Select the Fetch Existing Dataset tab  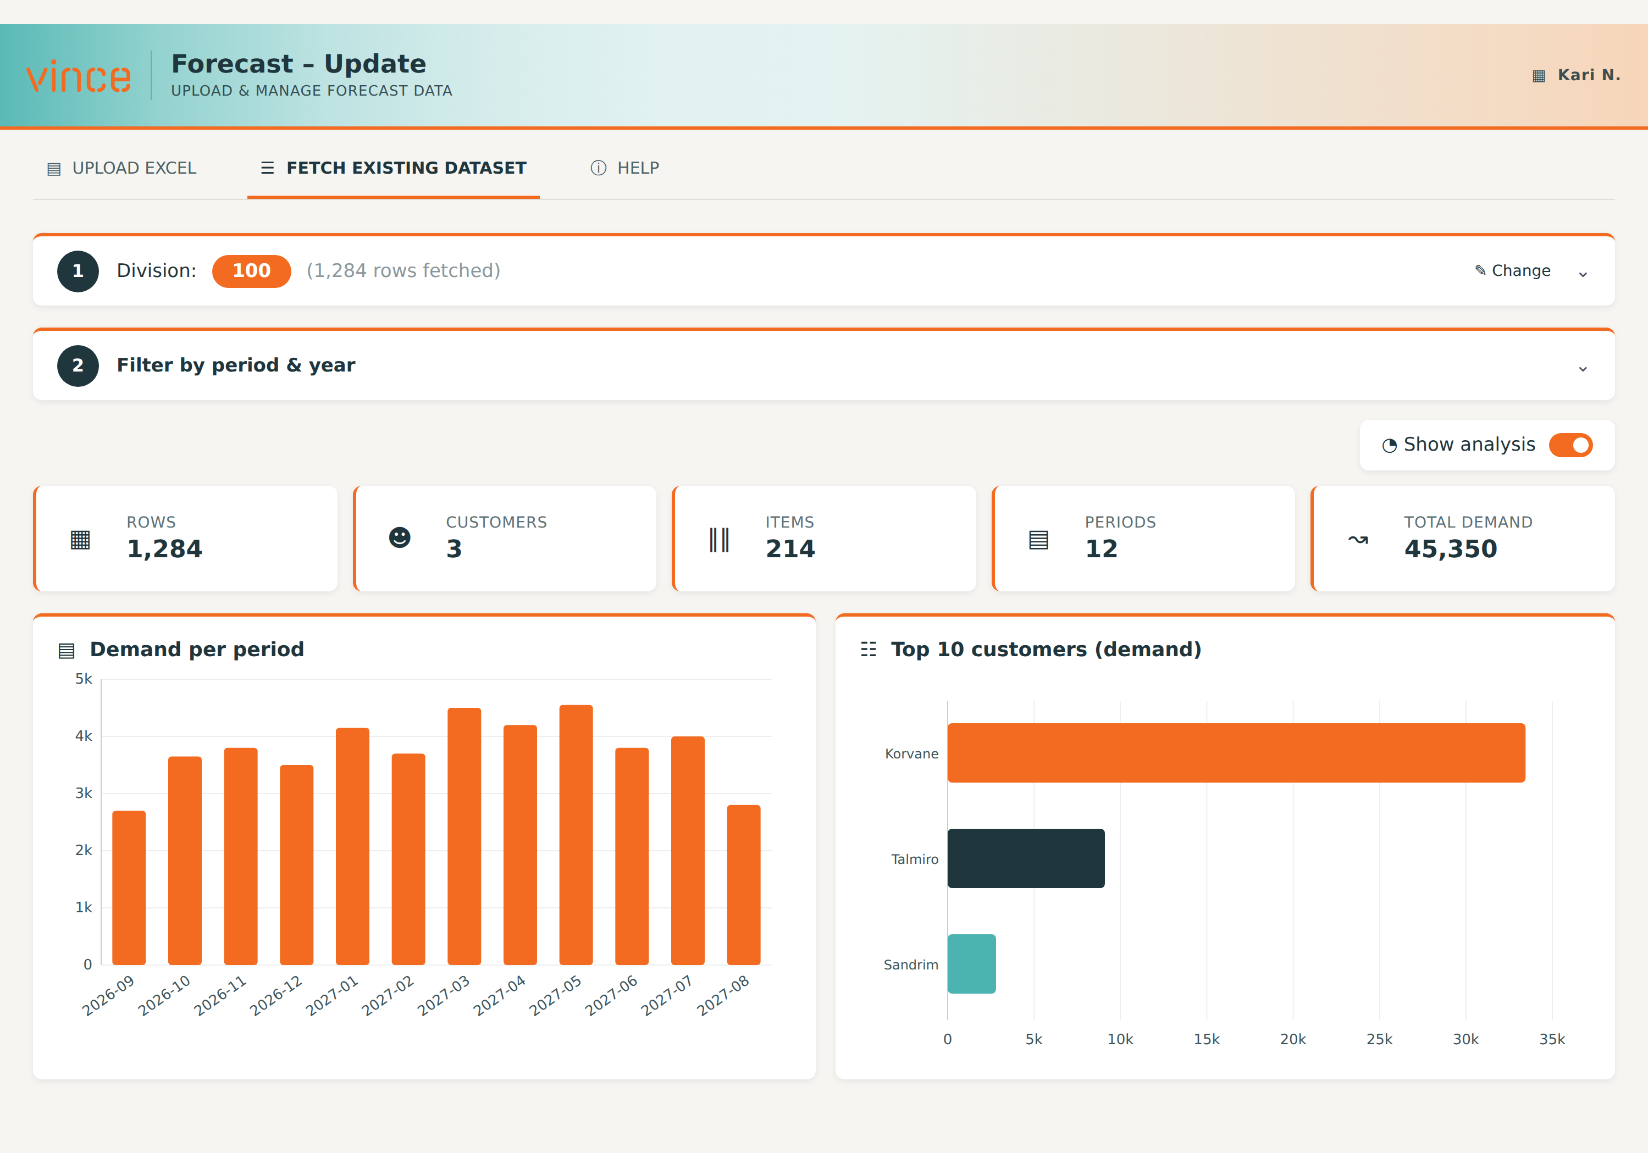pyautogui.click(x=394, y=168)
